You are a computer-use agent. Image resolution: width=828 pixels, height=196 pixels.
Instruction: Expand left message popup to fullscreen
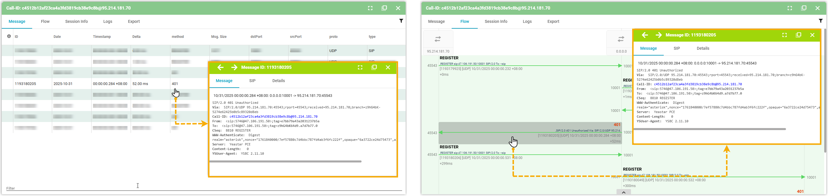(x=360, y=67)
